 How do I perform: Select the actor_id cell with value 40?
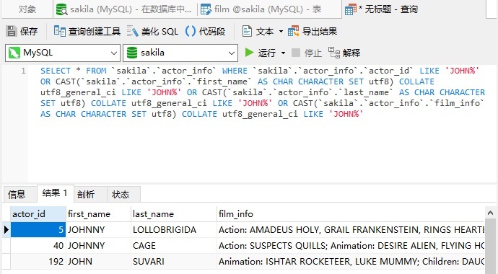(x=38, y=245)
